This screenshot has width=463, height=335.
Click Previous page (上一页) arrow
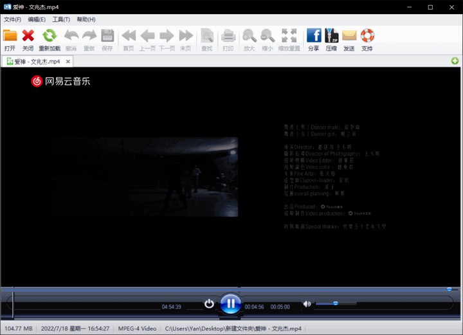coord(147,36)
